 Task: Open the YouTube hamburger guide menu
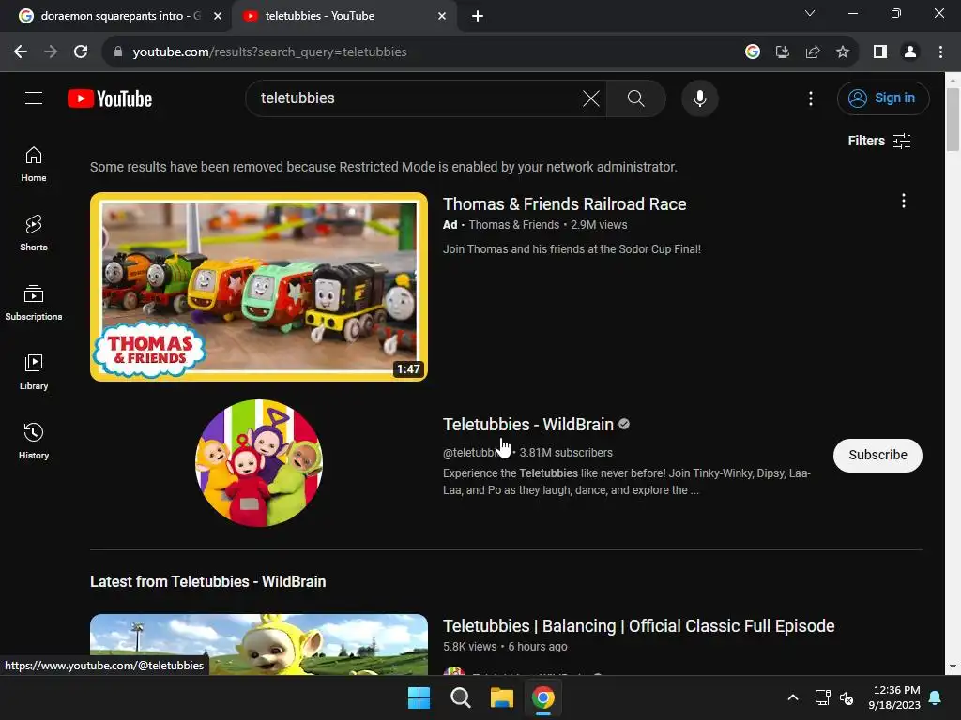click(x=34, y=97)
